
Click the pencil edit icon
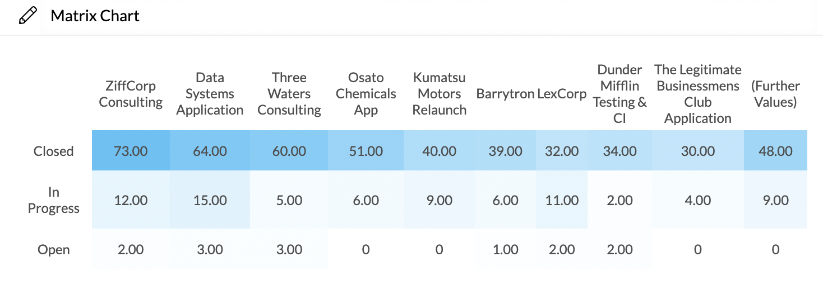coord(27,16)
